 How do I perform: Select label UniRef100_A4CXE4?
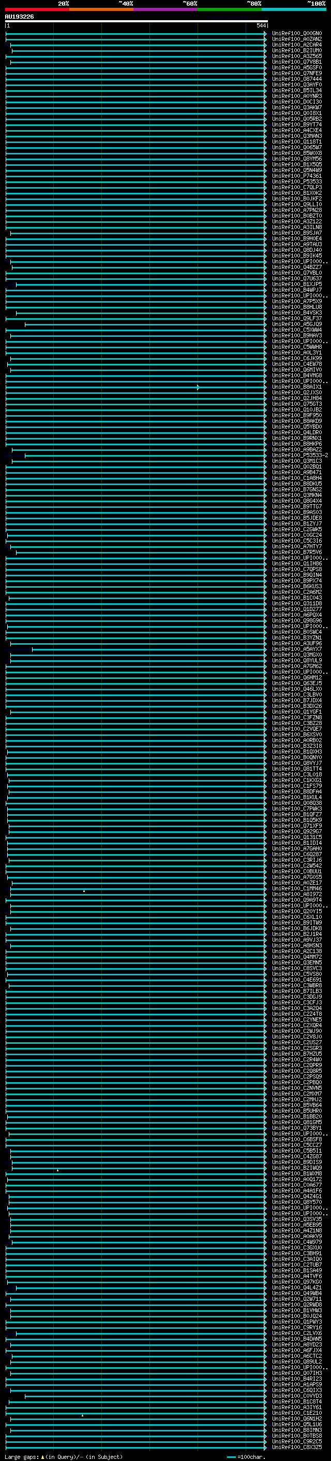[x=297, y=131]
